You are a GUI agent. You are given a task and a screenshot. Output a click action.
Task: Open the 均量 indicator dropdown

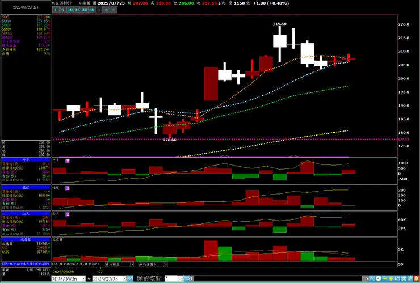(x=166, y=264)
